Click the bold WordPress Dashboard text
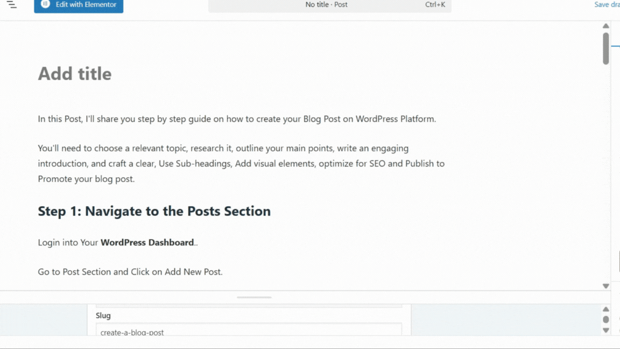Viewport: 620px width, 349px height. pyautogui.click(x=147, y=242)
